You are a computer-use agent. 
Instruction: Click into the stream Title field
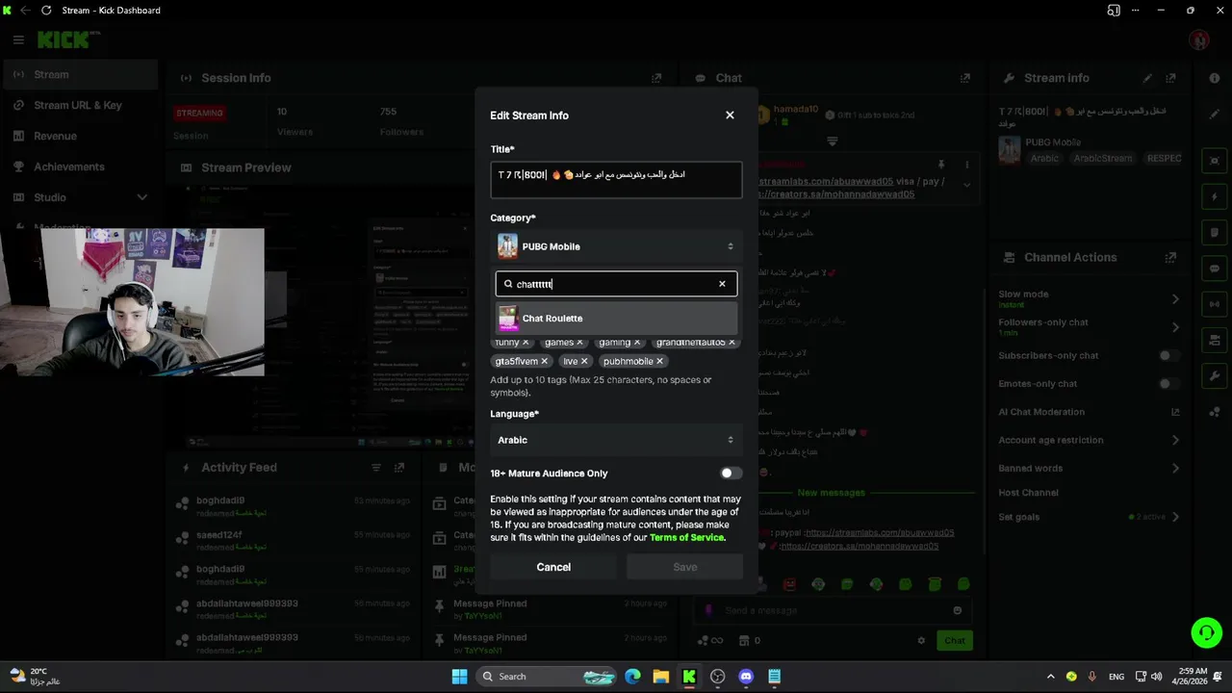[616, 180]
